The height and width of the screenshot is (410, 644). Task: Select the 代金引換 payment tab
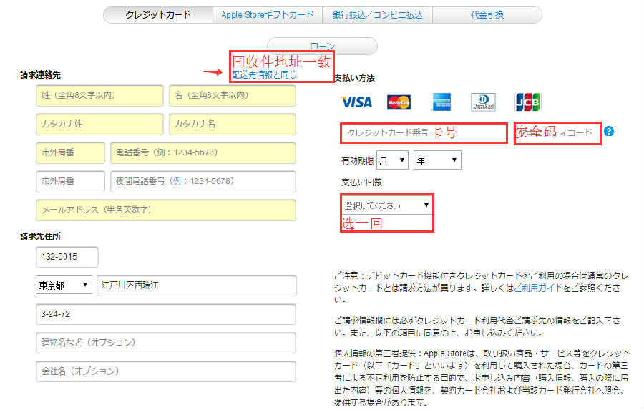coord(487,14)
